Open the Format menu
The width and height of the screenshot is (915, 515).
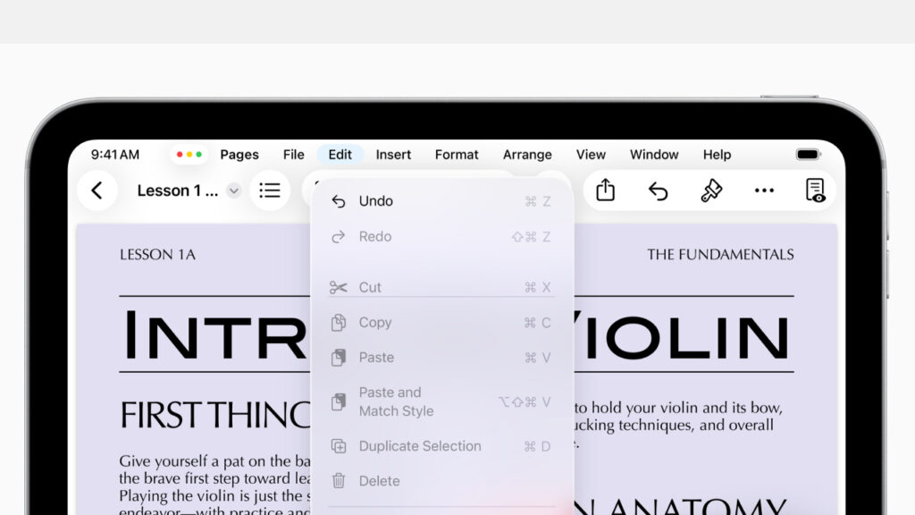457,155
